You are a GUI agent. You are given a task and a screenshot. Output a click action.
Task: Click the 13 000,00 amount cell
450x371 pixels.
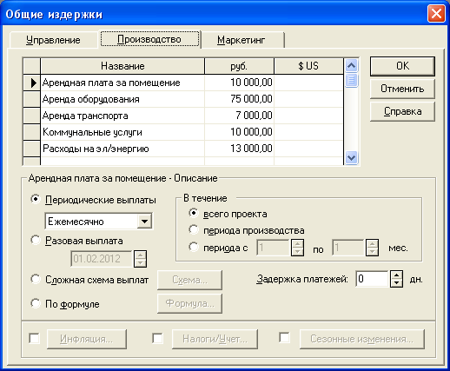pyautogui.click(x=239, y=149)
